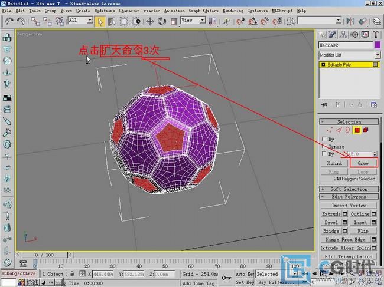Image resolution: width=384 pixels, height=287 pixels.
Task: Switch to the Motion command panel tab
Action: tap(354, 35)
